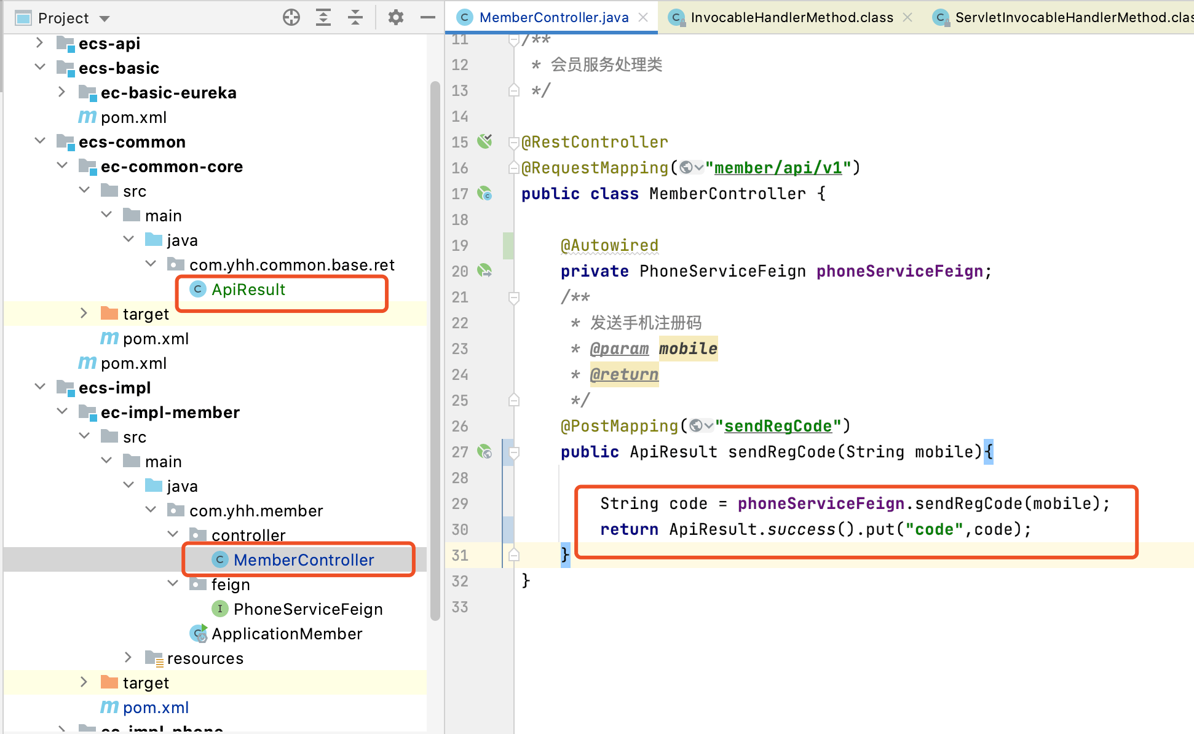
Task: Collapse the ecs-common module node
Action: coord(39,141)
